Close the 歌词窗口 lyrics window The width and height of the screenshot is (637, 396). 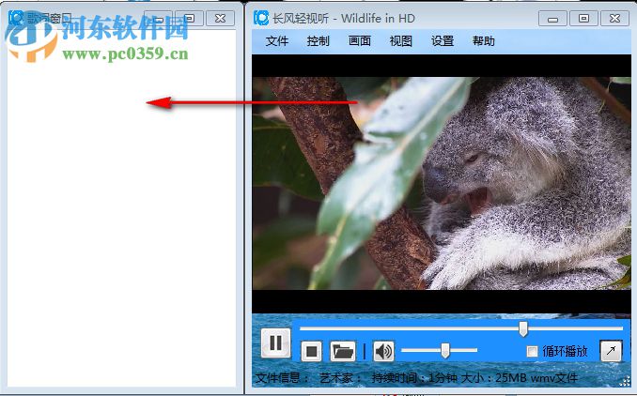coord(220,19)
